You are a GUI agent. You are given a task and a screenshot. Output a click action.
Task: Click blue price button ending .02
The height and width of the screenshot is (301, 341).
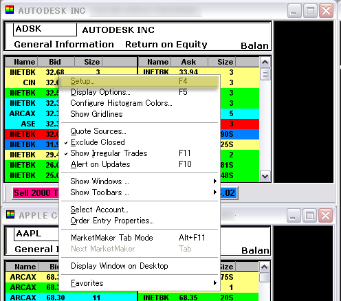coord(229,193)
